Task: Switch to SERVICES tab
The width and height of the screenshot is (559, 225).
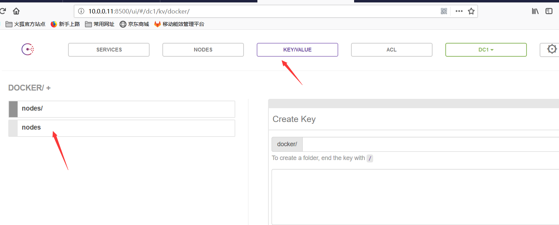Action: 109,50
